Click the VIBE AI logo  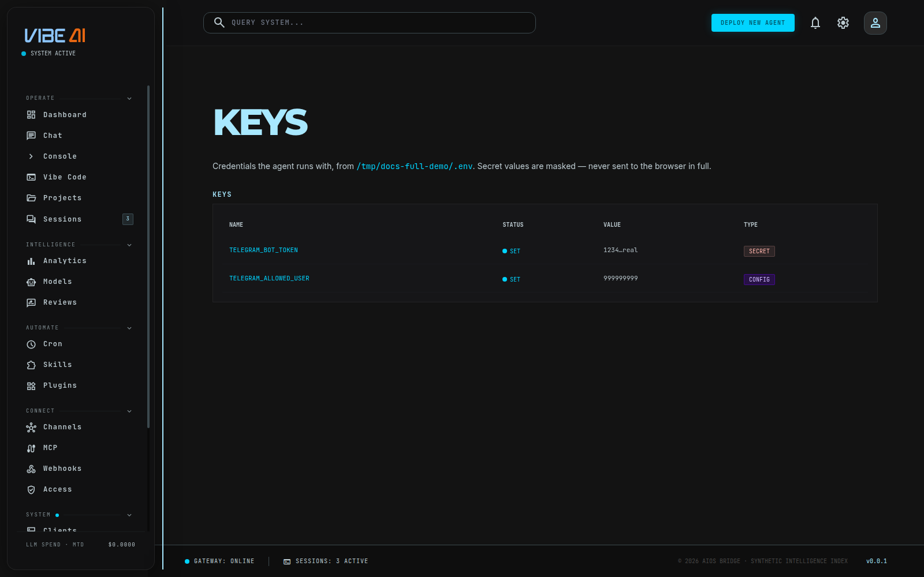coord(55,36)
